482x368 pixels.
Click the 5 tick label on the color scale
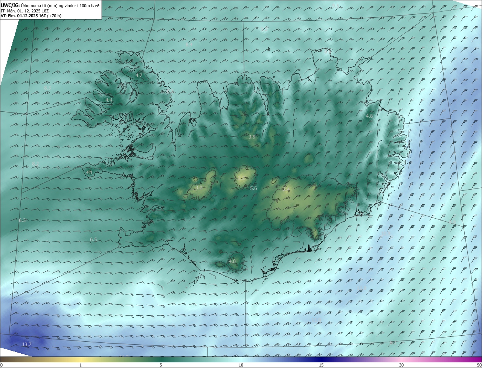(x=161, y=365)
